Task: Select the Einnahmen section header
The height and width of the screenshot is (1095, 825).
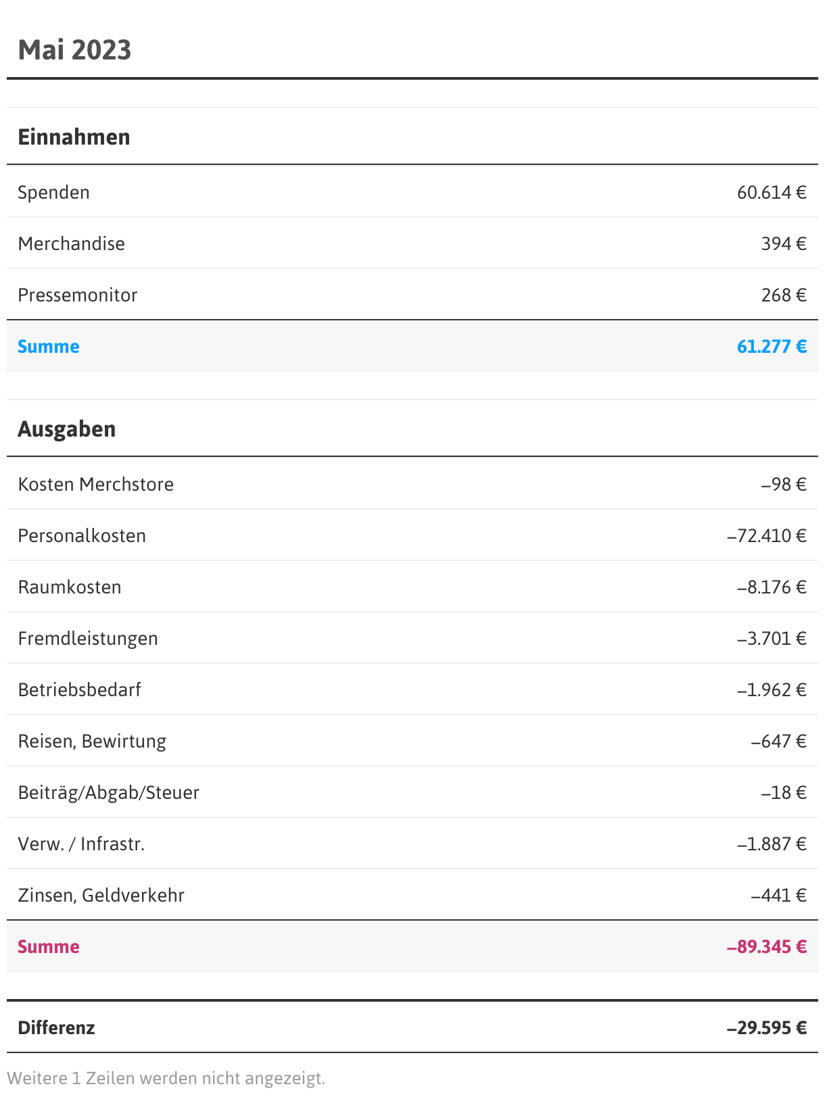Action: point(74,137)
